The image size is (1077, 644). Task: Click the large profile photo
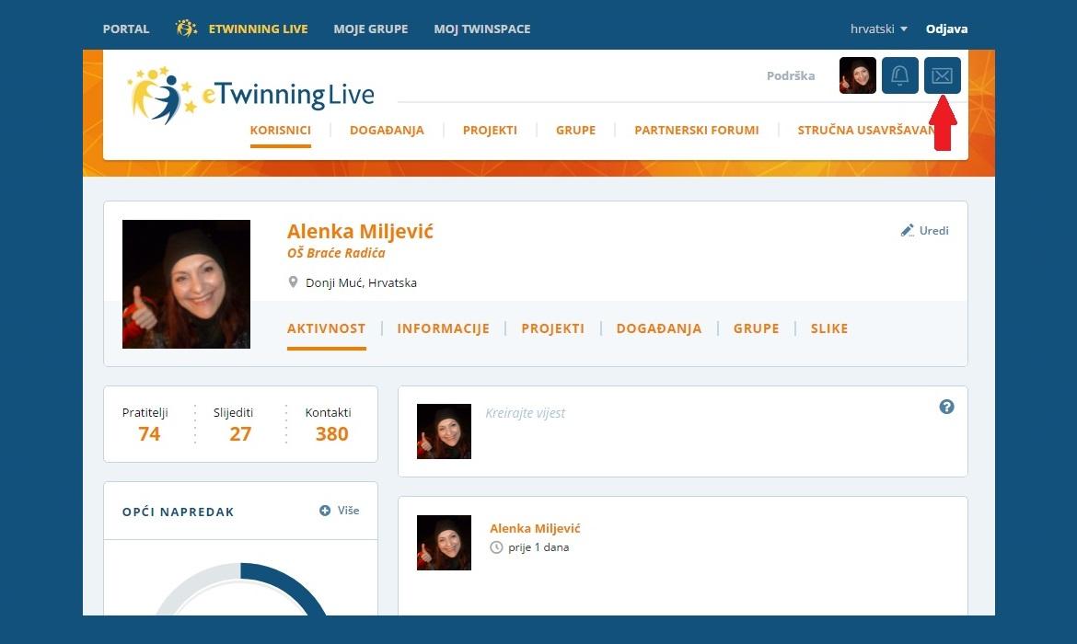point(186,284)
